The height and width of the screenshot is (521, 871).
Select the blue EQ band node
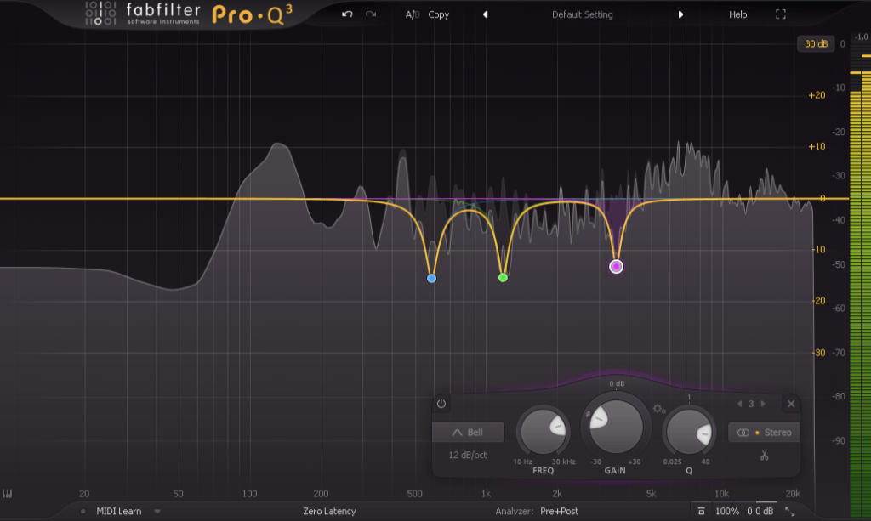click(x=431, y=279)
